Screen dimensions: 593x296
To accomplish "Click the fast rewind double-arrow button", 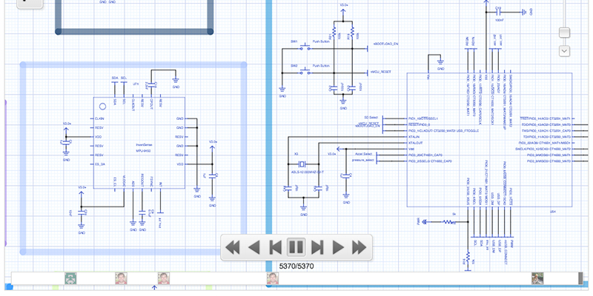I will click(233, 247).
